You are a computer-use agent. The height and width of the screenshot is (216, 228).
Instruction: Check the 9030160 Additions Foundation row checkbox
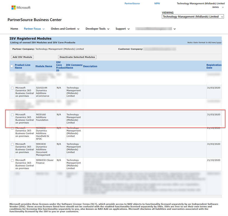click(x=12, y=115)
